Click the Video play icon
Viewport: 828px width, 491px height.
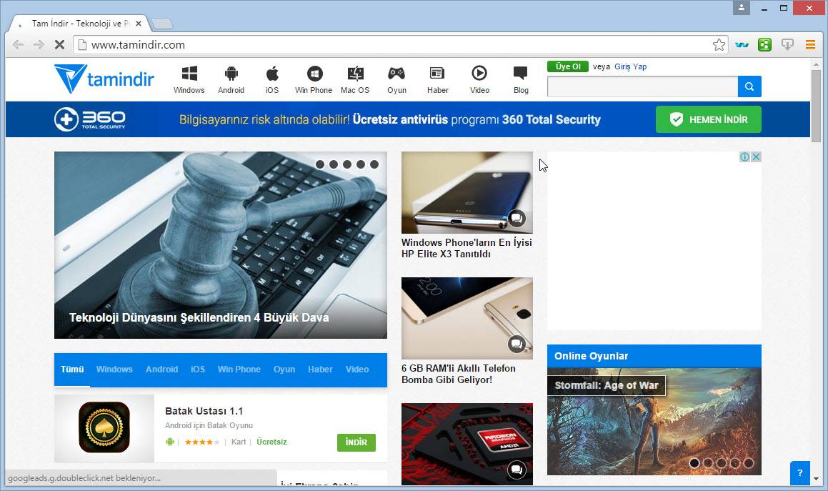(x=479, y=74)
